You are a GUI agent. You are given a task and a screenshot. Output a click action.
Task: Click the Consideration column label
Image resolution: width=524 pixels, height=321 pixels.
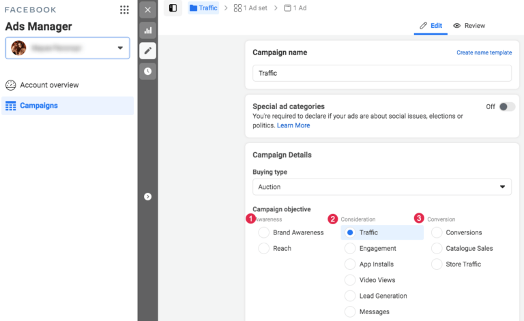click(x=358, y=219)
